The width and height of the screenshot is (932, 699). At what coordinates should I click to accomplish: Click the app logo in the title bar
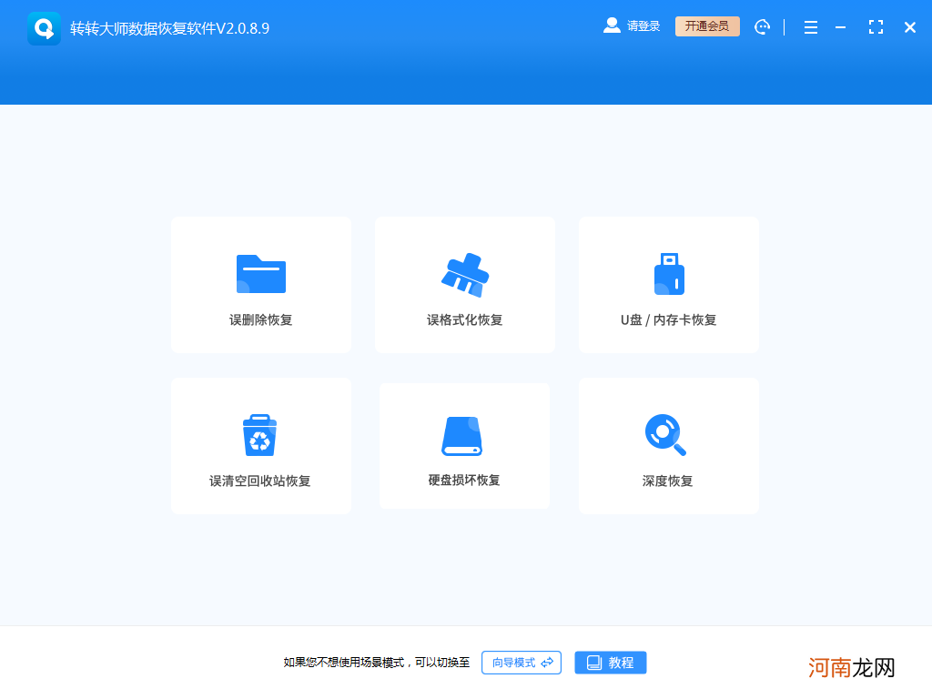[x=44, y=26]
